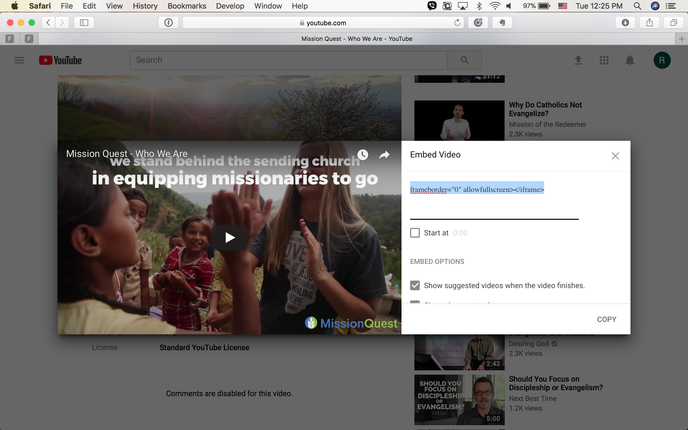This screenshot has width=688, height=430.
Task: Enable the Start at checkbox
Action: point(415,233)
